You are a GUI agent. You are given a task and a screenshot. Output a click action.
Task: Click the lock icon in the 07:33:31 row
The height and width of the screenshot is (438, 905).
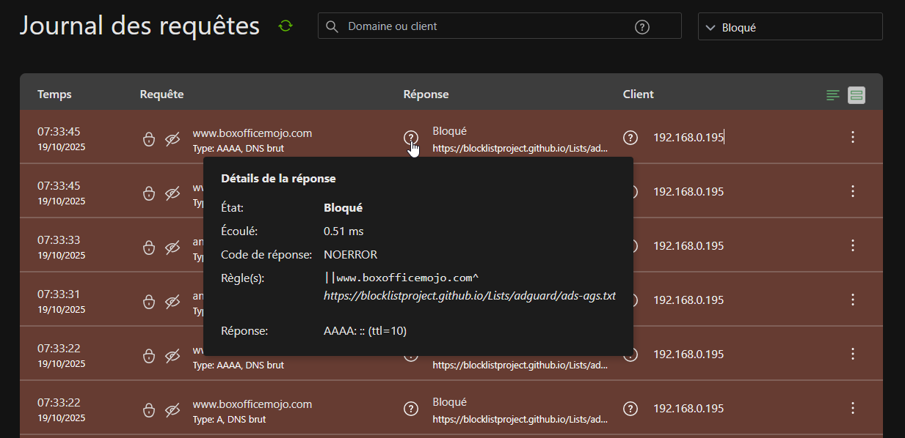[149, 302]
